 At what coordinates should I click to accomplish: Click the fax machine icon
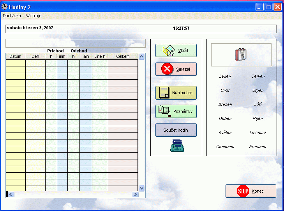[x=177, y=146]
